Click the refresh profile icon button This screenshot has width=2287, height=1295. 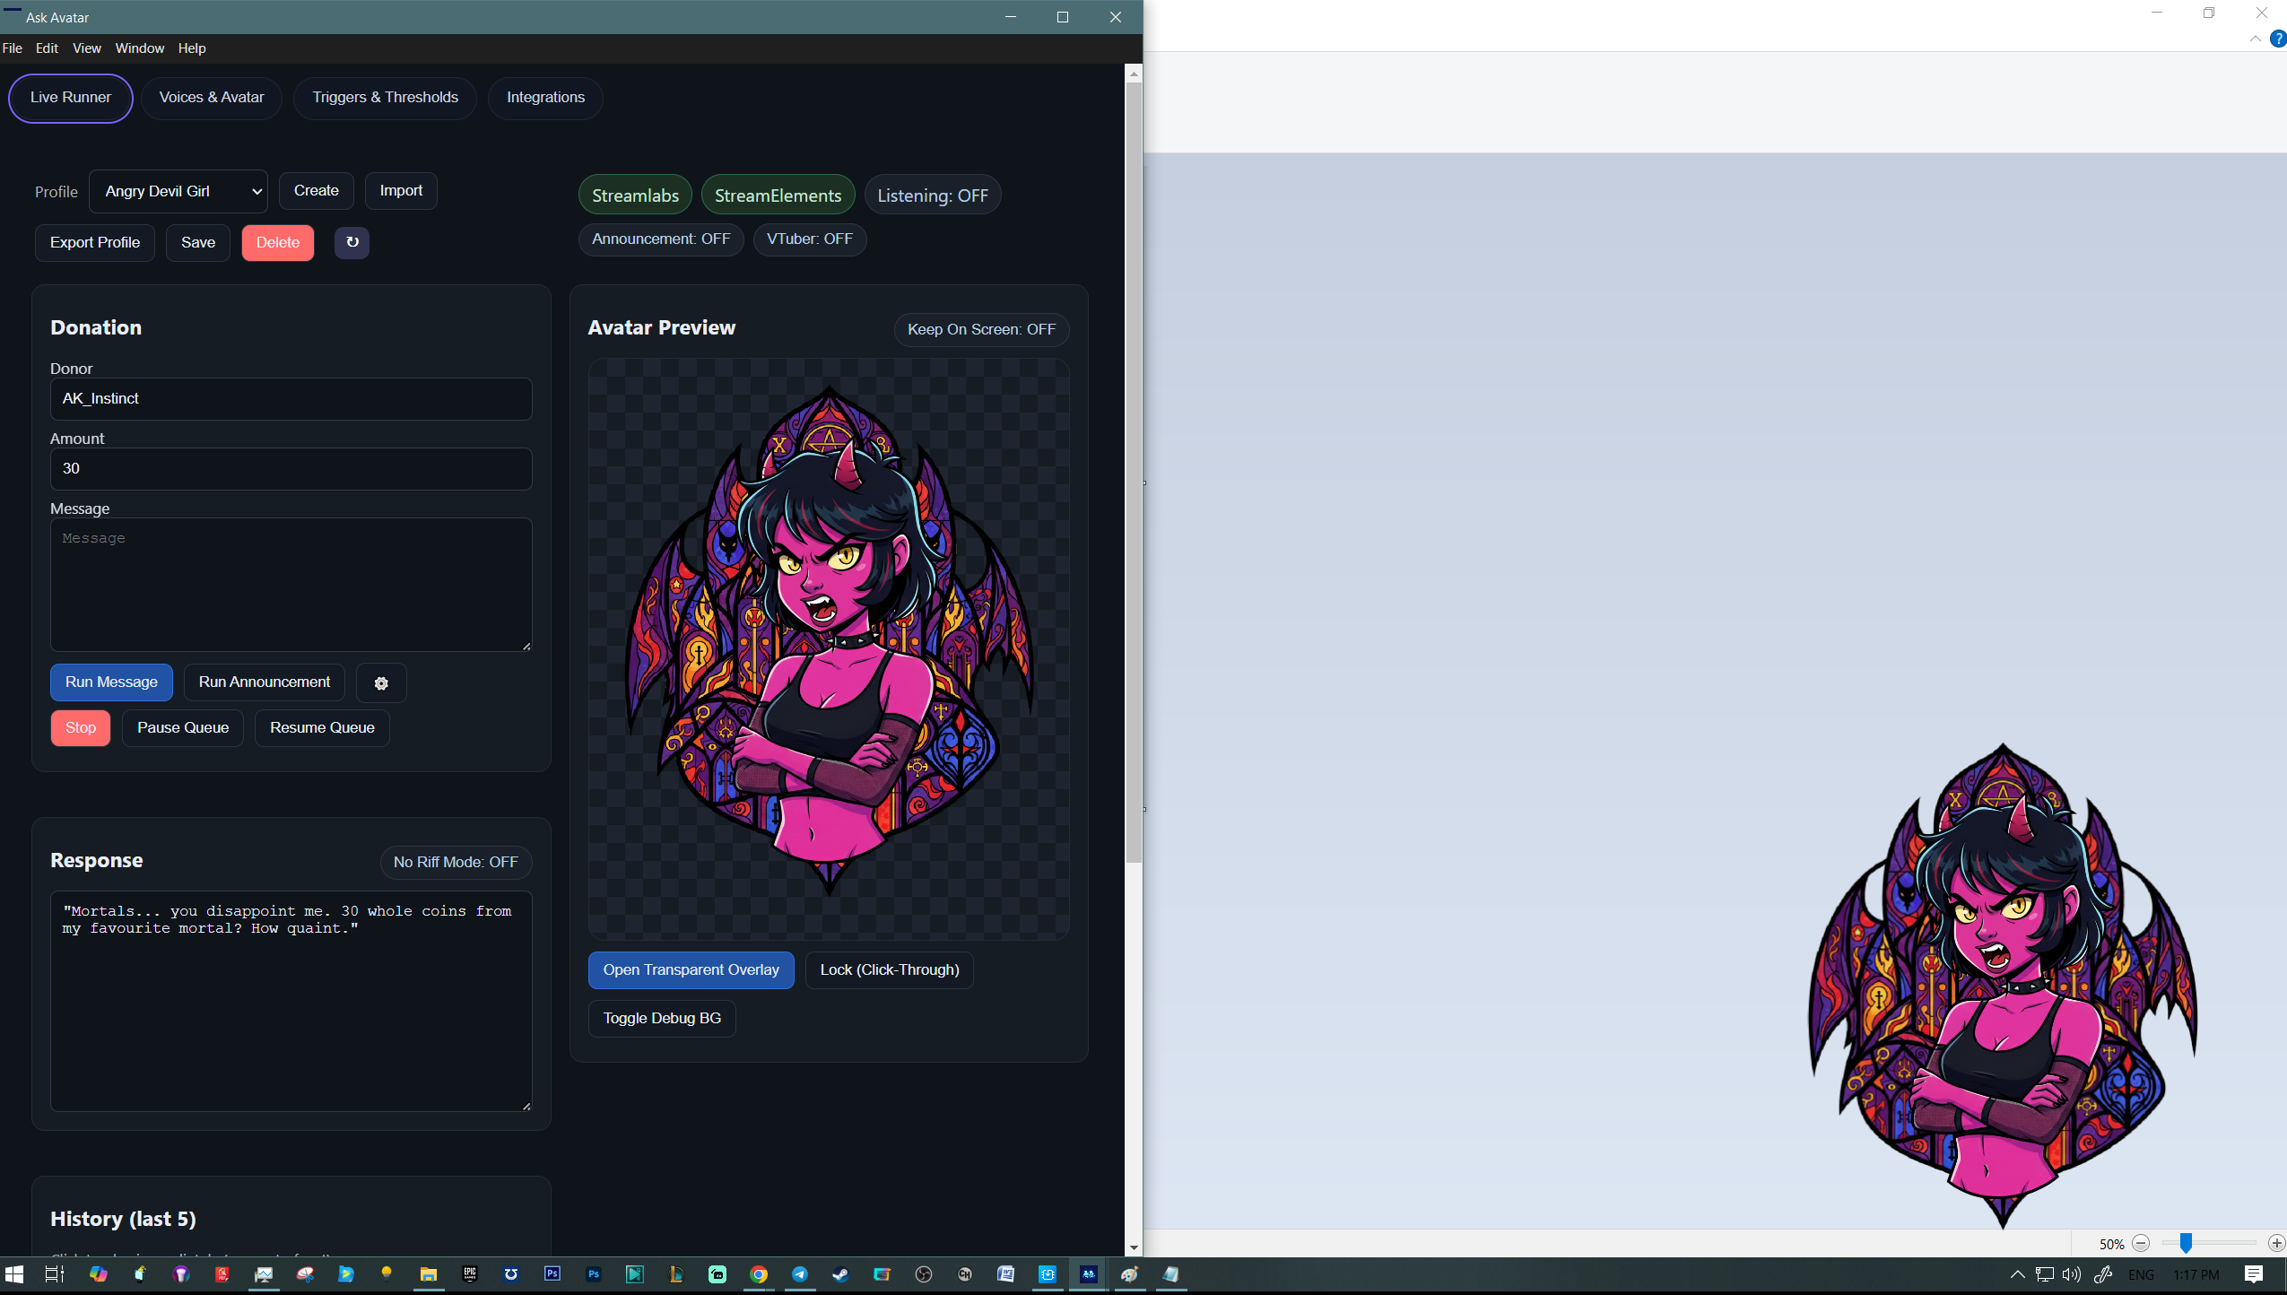pyautogui.click(x=352, y=242)
